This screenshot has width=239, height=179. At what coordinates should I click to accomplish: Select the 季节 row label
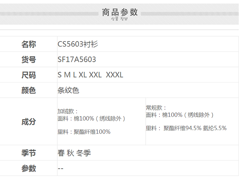pos(29,153)
